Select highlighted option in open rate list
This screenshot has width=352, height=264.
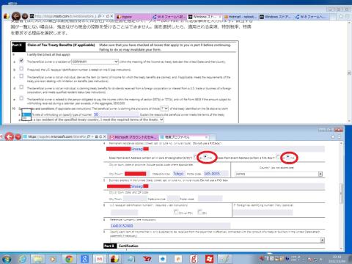tap(26, 114)
